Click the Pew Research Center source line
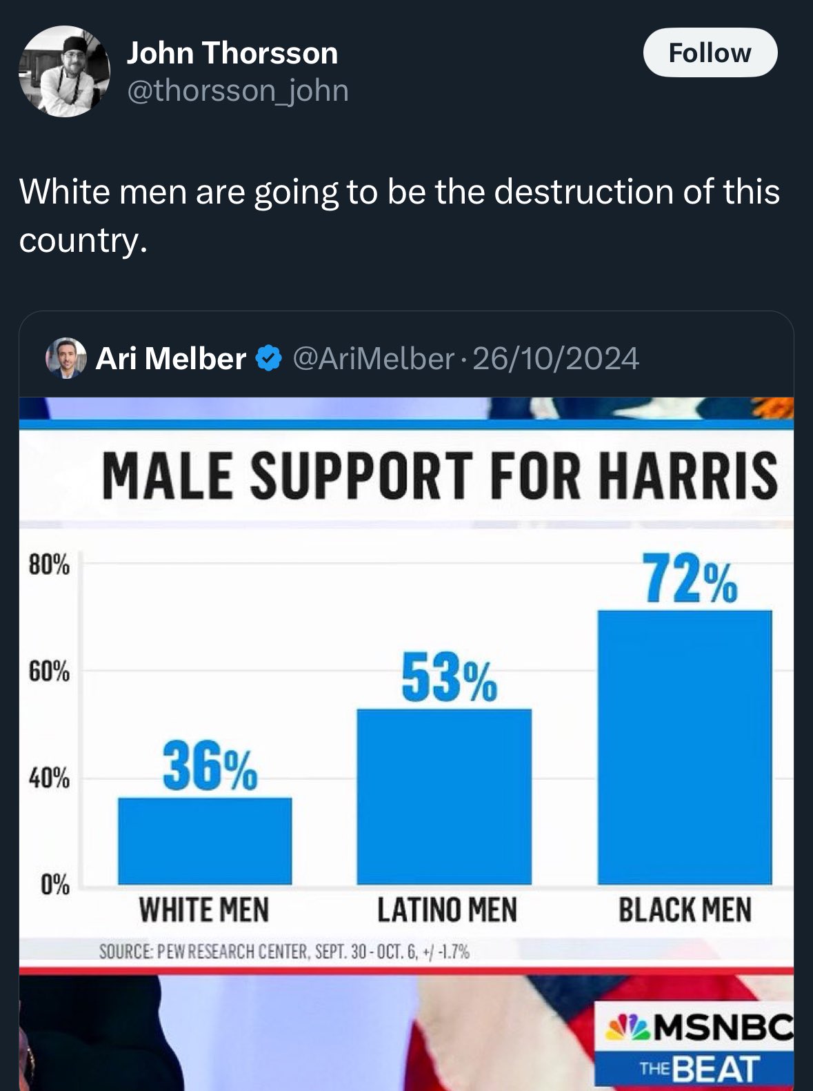This screenshot has width=813, height=1091. click(x=284, y=952)
